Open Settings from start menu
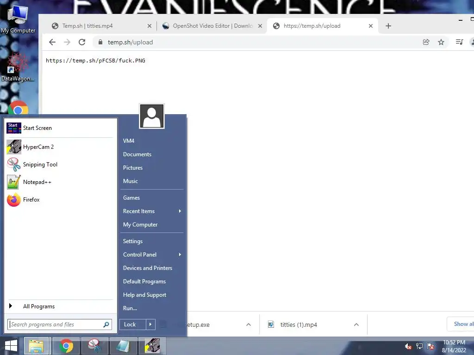The image size is (474, 355). click(x=133, y=241)
